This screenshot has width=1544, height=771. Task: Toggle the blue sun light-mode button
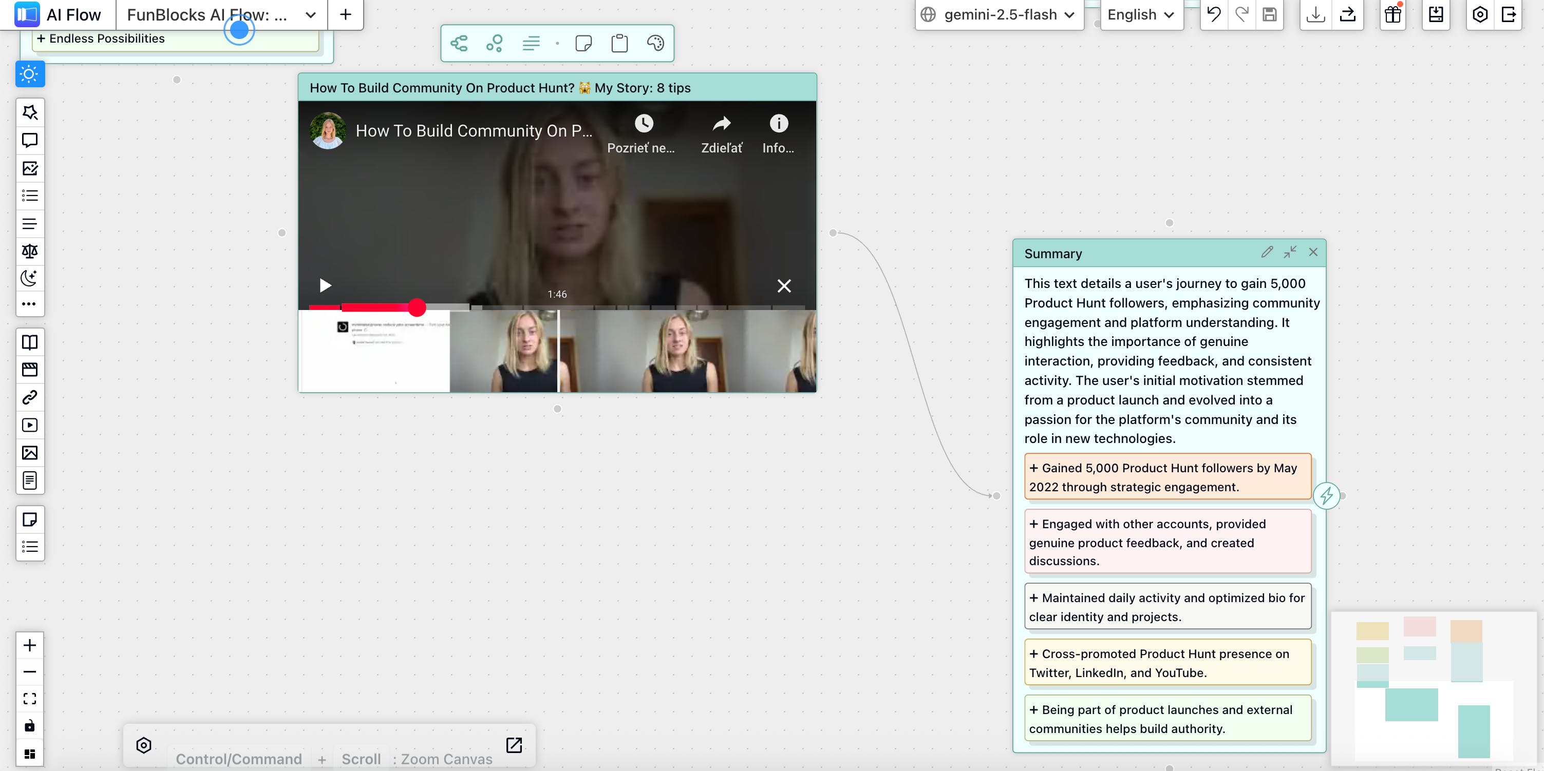29,74
